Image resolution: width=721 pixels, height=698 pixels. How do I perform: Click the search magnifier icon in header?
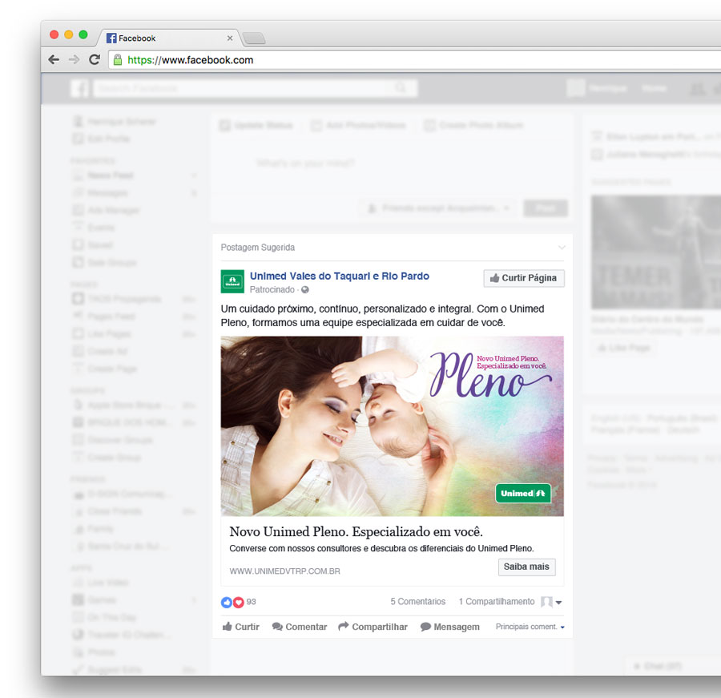[401, 88]
